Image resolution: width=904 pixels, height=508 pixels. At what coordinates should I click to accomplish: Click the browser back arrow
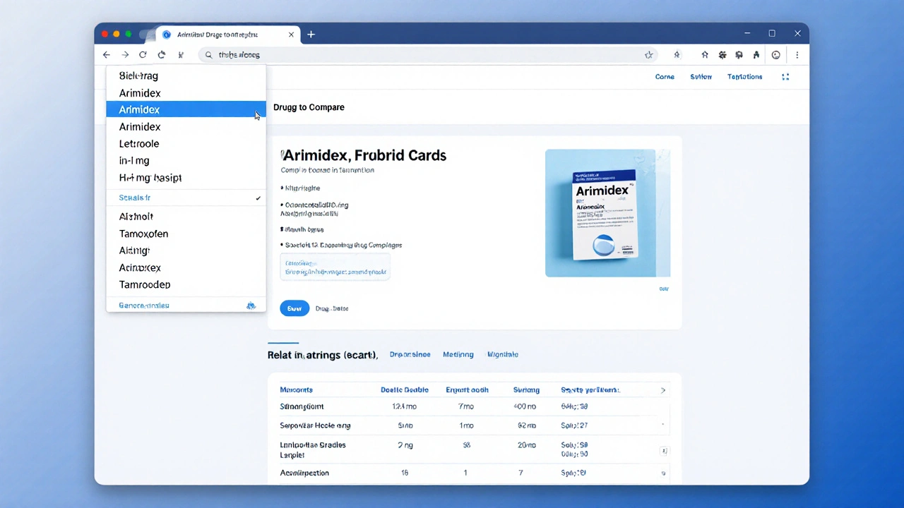107,55
